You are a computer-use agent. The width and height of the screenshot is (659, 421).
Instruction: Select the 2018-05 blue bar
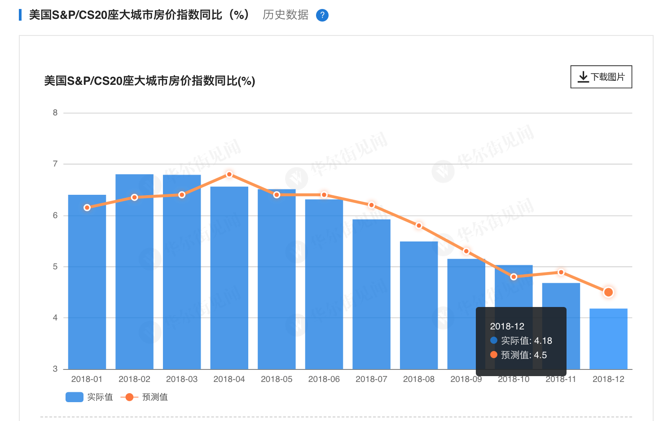[x=277, y=283]
